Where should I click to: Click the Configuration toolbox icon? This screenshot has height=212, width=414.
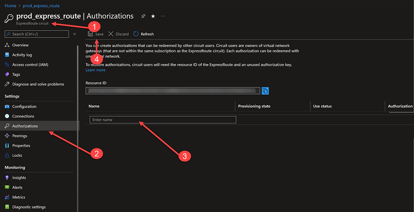coord(7,106)
